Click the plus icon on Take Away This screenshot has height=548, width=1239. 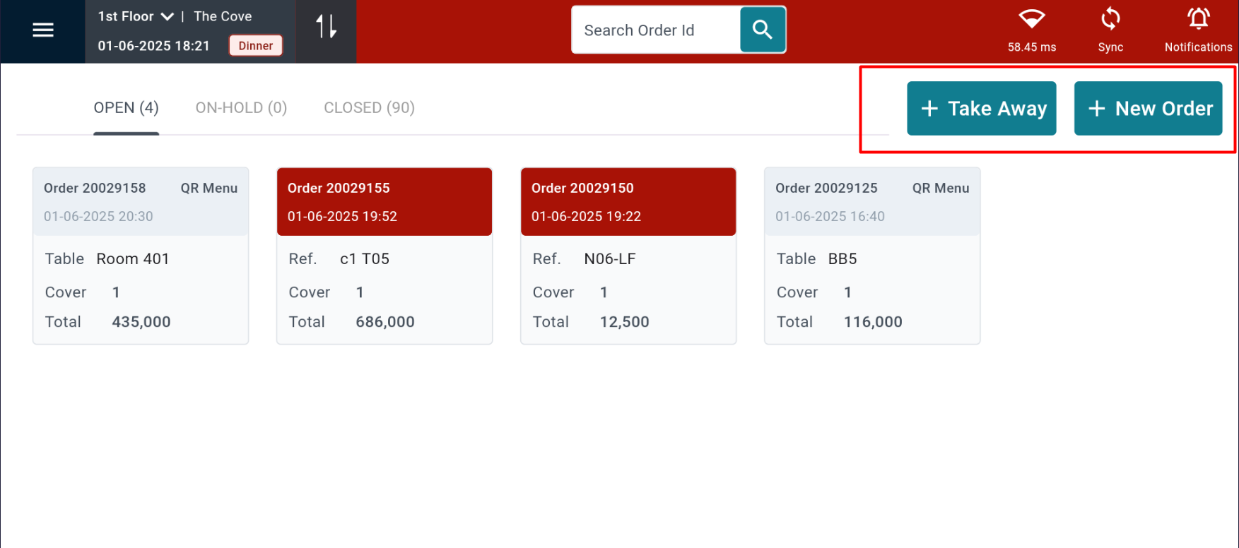click(929, 109)
